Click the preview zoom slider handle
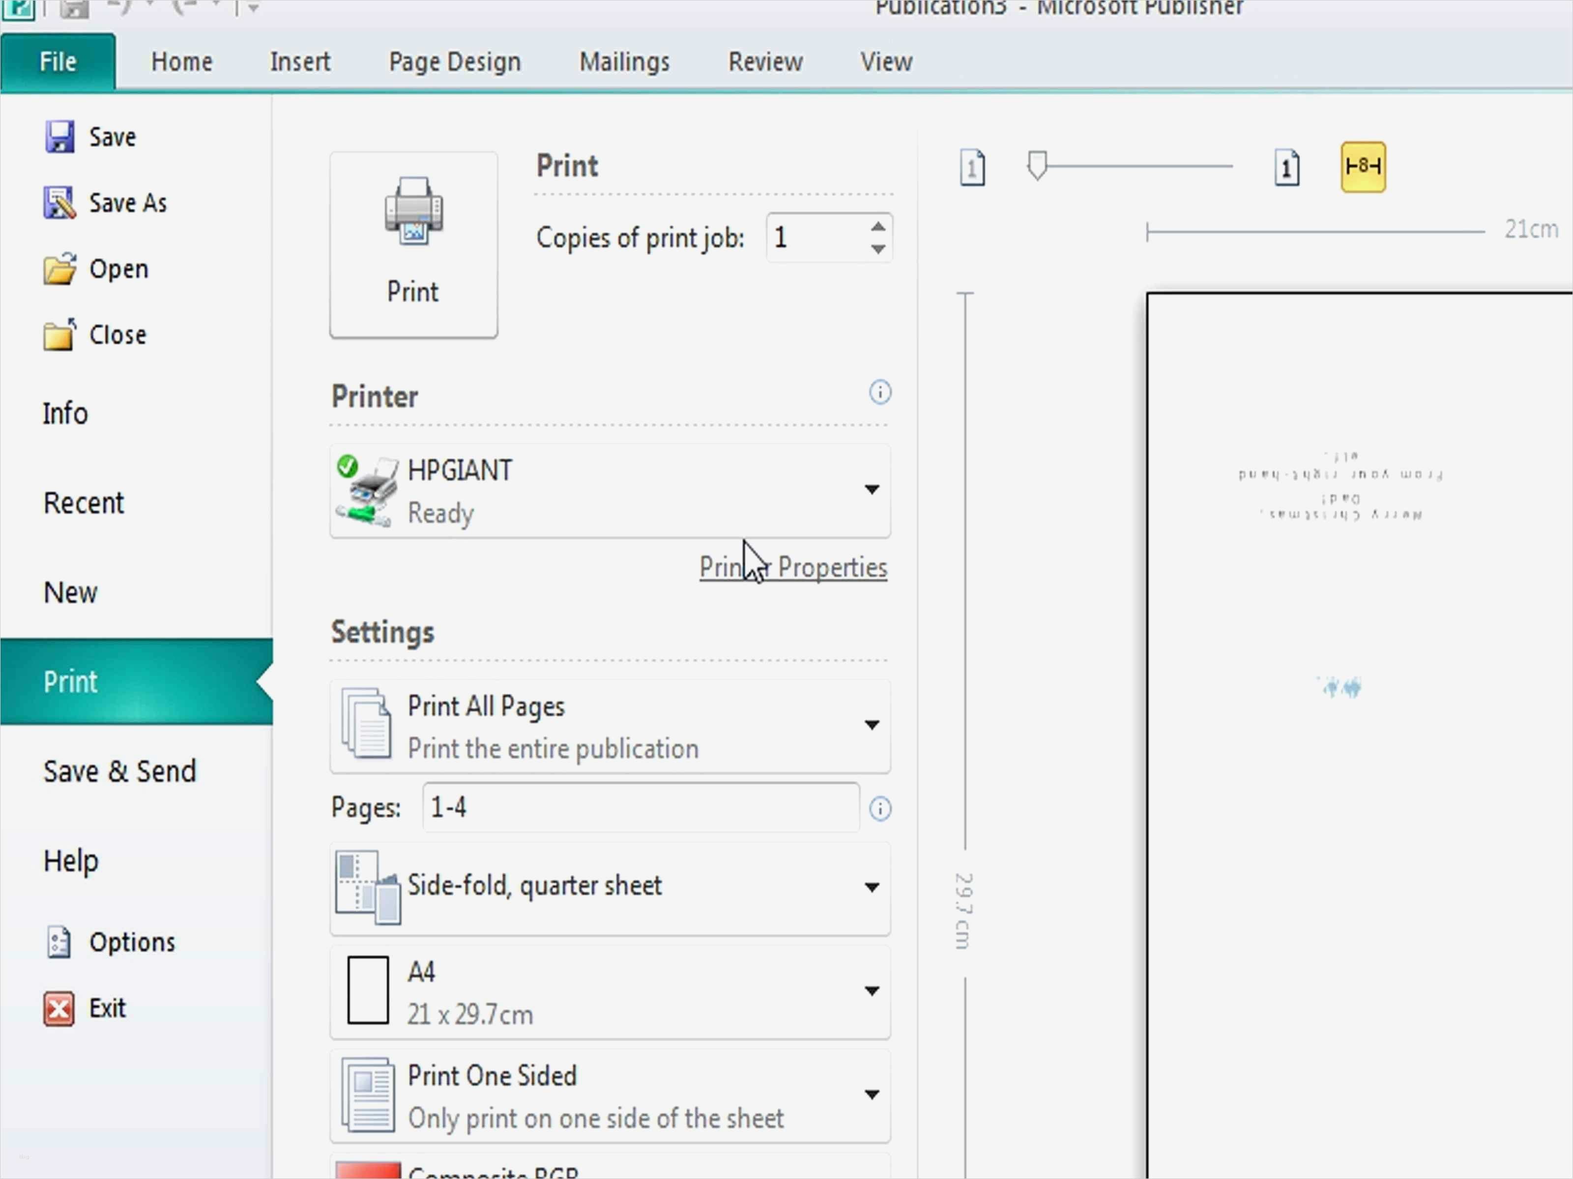The height and width of the screenshot is (1179, 1573). pyautogui.click(x=1037, y=166)
